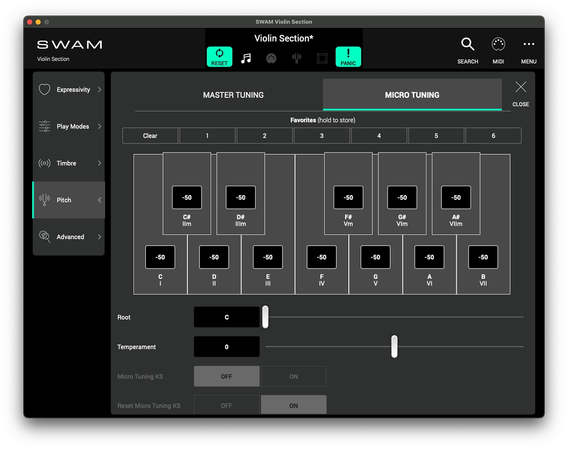Image resolution: width=568 pixels, height=449 pixels.
Task: Click the Timbre radio-wave icon
Action: pos(44,164)
